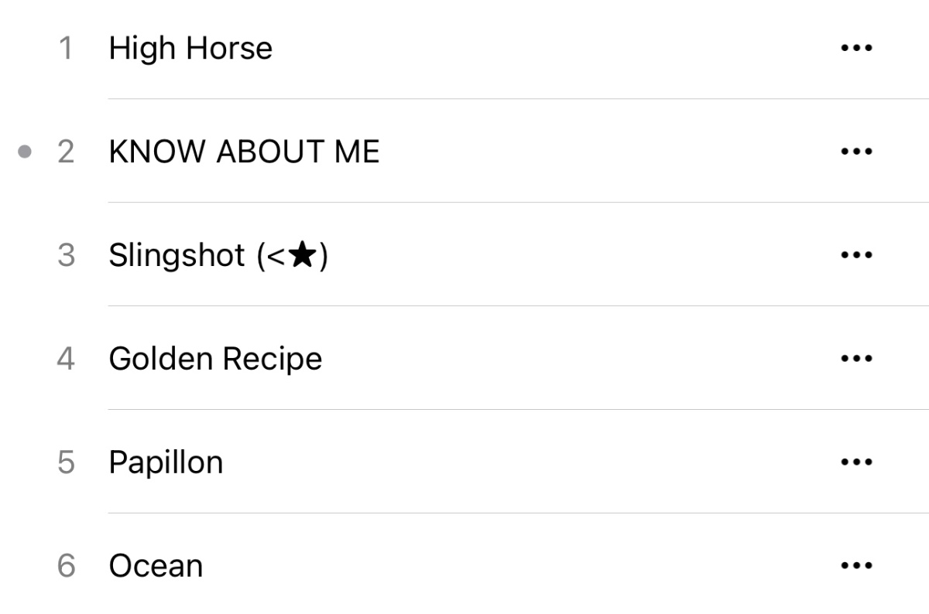The image size is (929, 614).
Task: Play the song High Horse
Action: [x=190, y=49]
